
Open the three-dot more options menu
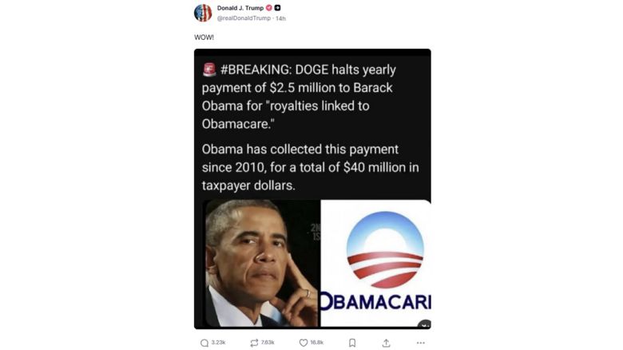coord(421,343)
